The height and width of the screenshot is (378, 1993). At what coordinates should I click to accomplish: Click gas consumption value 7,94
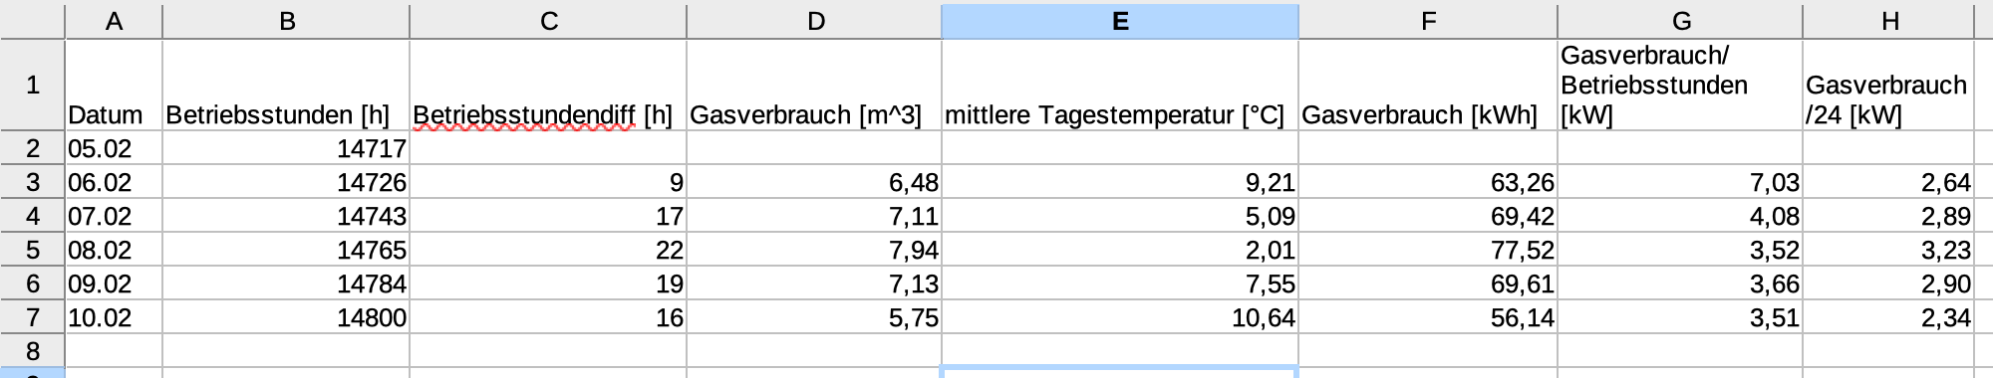[x=814, y=250]
